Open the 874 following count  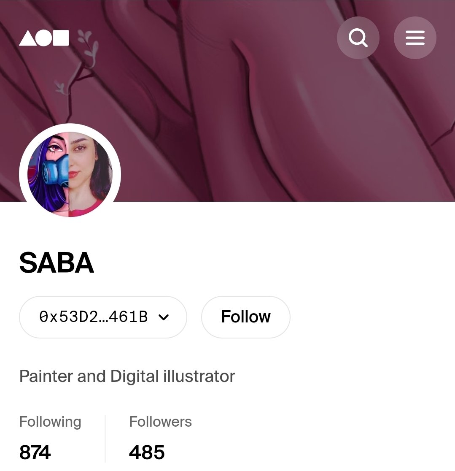(x=35, y=452)
